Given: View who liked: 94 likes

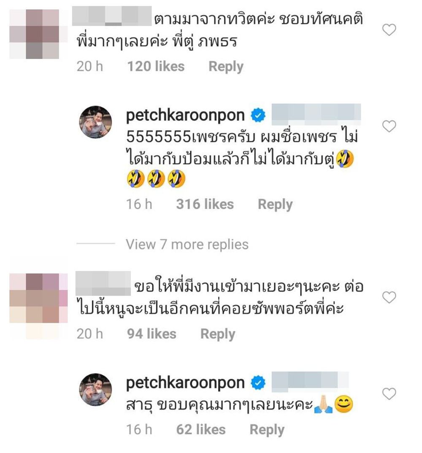Looking at the screenshot, I should pyautogui.click(x=151, y=334).
